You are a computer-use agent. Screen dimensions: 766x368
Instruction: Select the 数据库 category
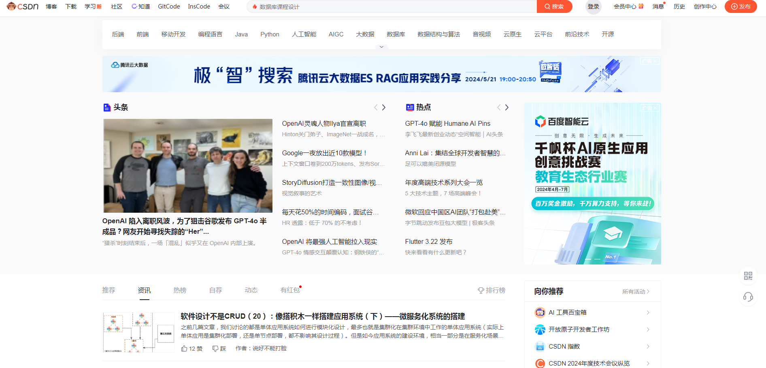[x=396, y=34]
